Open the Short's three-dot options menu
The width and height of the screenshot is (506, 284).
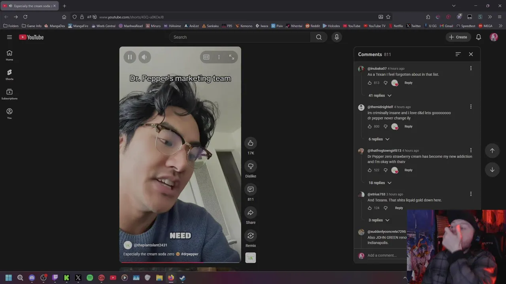219,57
